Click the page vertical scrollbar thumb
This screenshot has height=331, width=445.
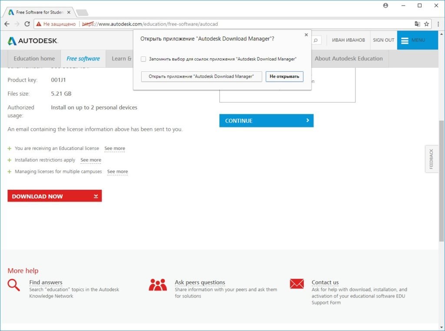point(442,181)
